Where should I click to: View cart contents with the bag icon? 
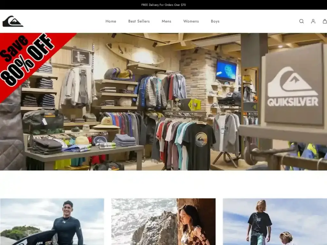pyautogui.click(x=324, y=21)
